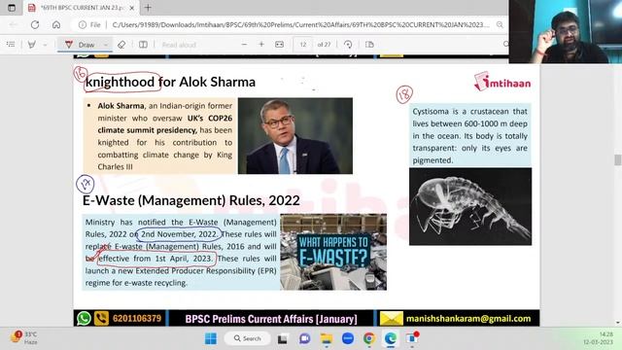Click the Imtihaan logo on the slide
This screenshot has width=622, height=350.
click(502, 82)
